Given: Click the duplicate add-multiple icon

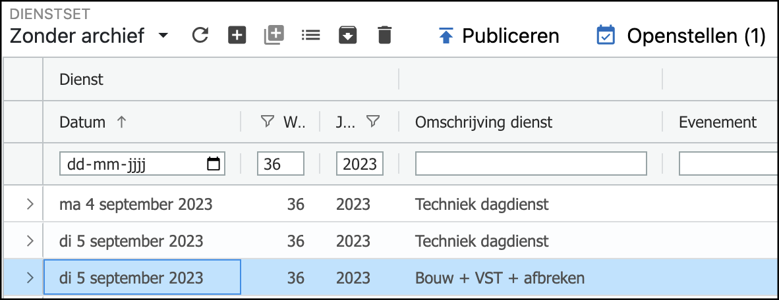Looking at the screenshot, I should click(274, 36).
